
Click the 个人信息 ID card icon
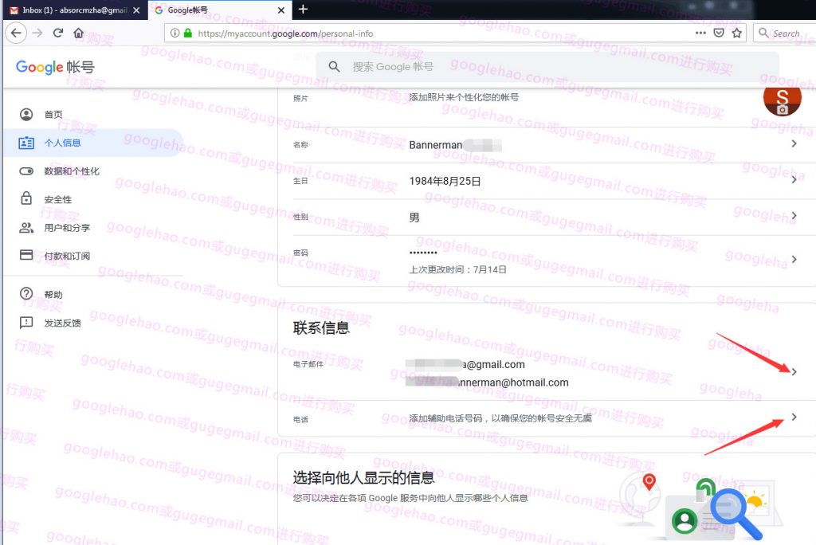(x=26, y=143)
